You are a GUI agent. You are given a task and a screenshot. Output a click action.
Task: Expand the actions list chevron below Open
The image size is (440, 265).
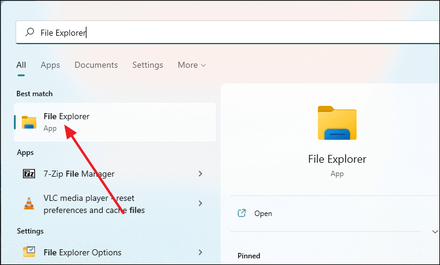[x=435, y=232]
